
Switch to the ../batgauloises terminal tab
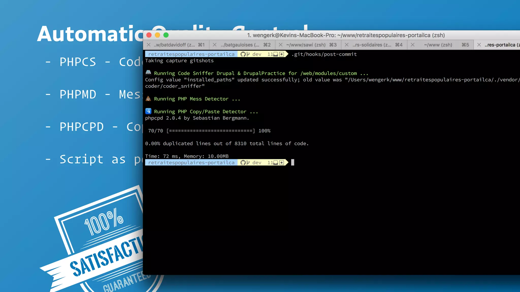click(x=242, y=45)
